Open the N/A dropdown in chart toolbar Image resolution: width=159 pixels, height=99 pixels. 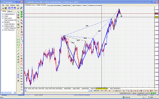(156, 91)
